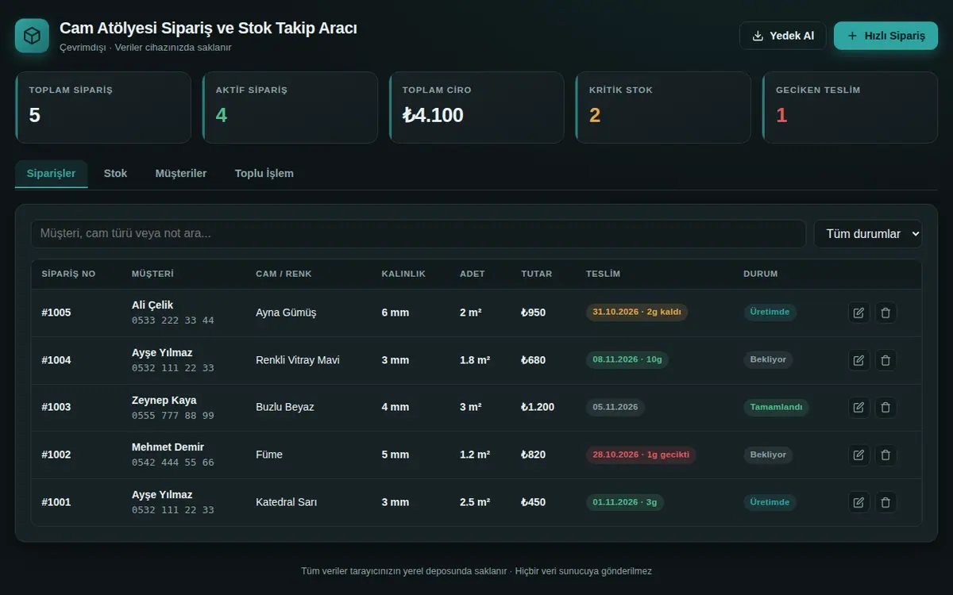Open the Tüm durumlar status filter
The height and width of the screenshot is (595, 953).
(868, 234)
